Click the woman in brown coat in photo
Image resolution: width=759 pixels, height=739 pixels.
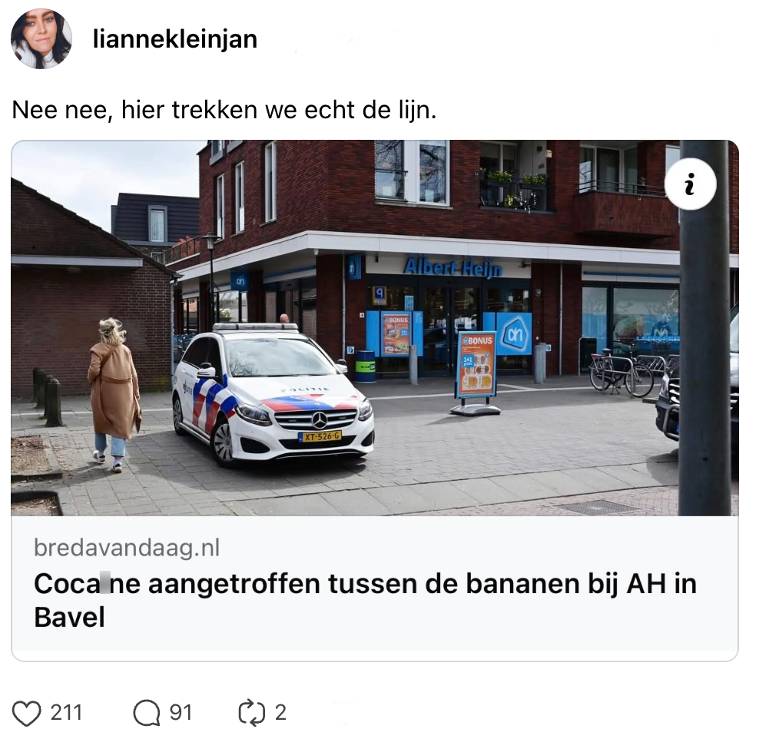[114, 394]
